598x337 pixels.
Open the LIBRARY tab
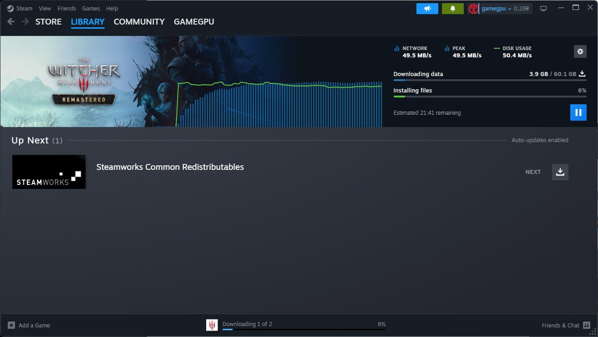coord(88,22)
